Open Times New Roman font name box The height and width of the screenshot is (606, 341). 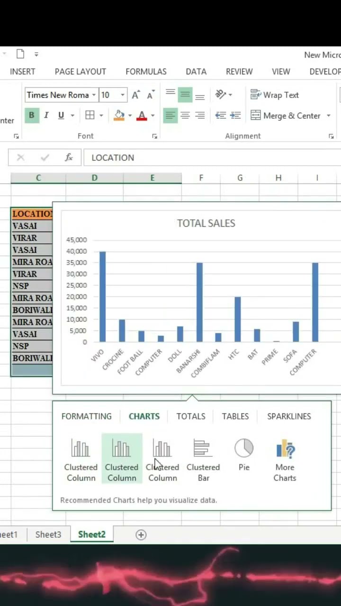[x=61, y=95]
